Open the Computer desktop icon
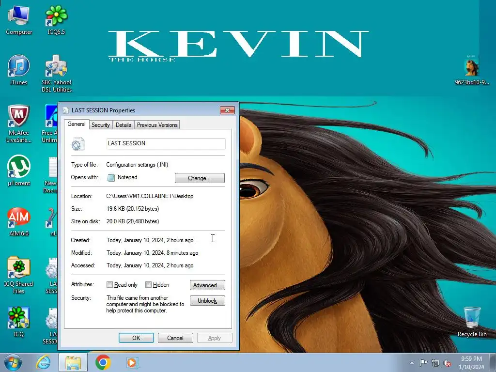Screen dimensions: 496x372 19,20
